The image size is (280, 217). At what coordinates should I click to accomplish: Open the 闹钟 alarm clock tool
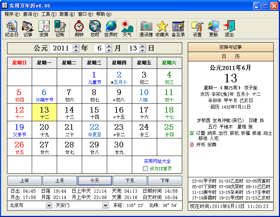pyautogui.click(x=79, y=28)
